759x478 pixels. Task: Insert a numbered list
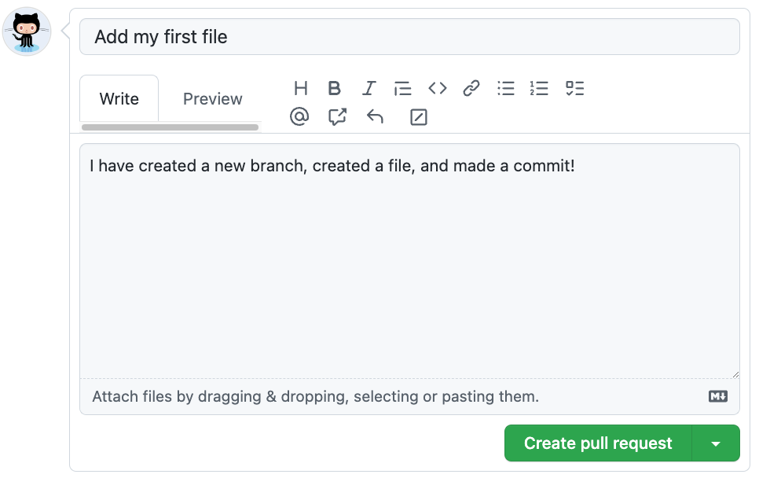click(539, 88)
